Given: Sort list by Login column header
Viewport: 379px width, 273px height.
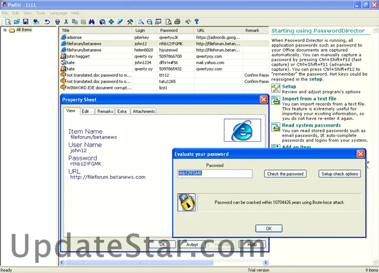Looking at the screenshot, I should tap(144, 31).
